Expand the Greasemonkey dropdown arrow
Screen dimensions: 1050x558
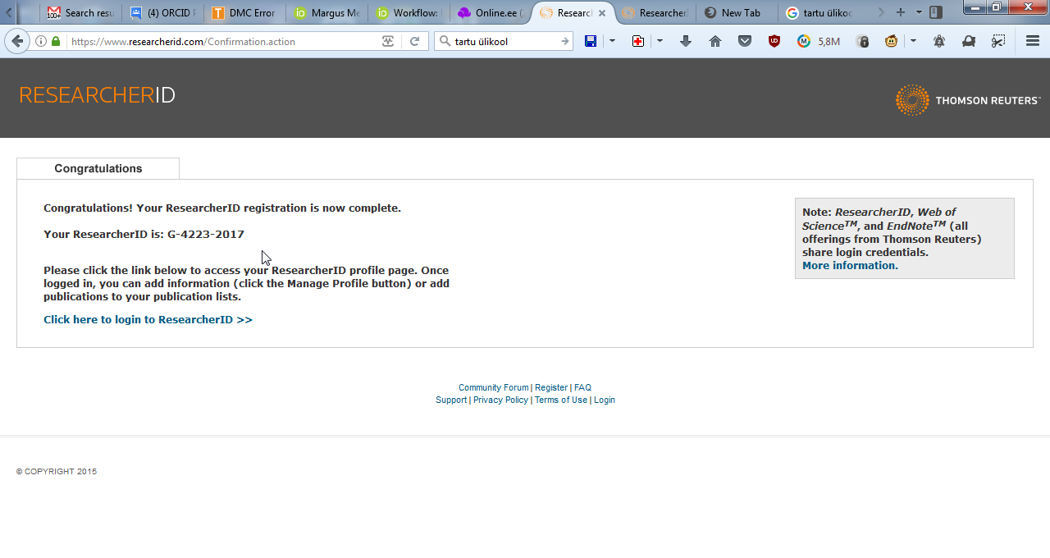coord(913,41)
